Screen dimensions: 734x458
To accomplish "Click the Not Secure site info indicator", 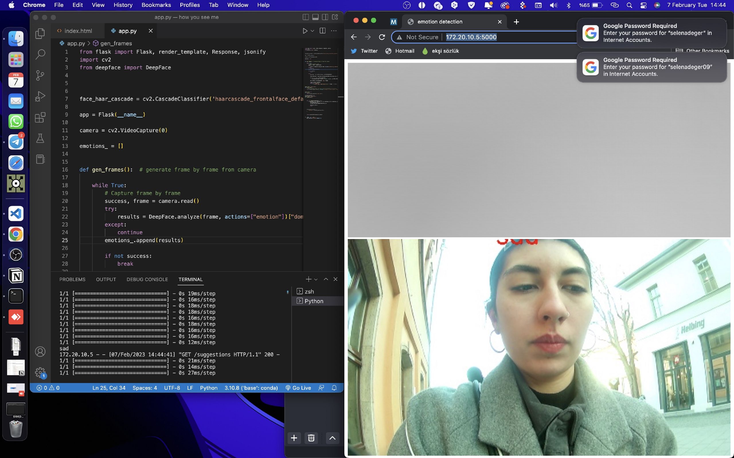I will tap(417, 37).
